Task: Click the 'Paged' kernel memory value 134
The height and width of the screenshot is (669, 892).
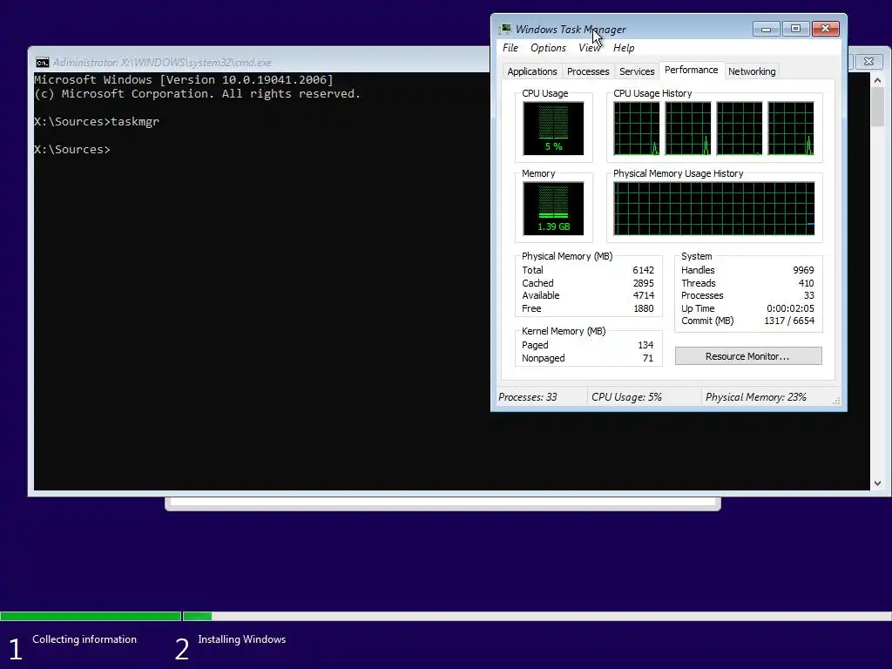Action: point(645,345)
